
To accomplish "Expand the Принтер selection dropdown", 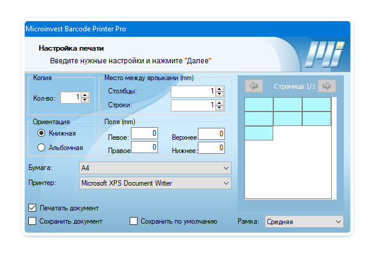I will (155, 182).
